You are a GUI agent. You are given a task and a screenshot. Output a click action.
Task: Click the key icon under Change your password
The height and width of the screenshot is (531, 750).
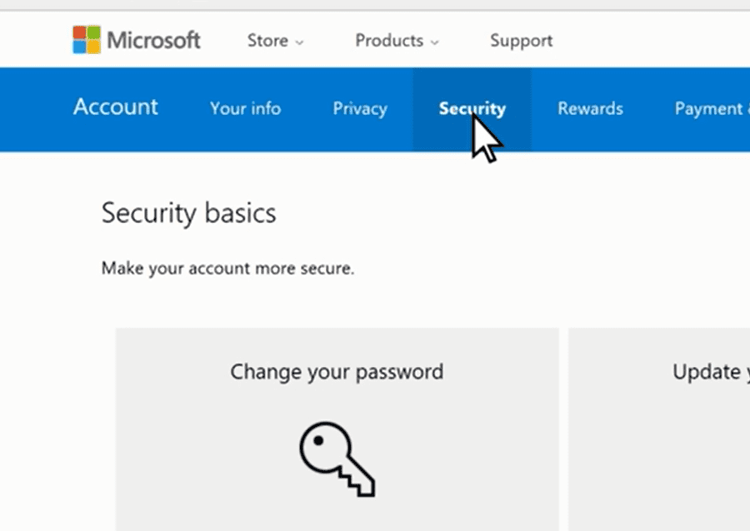(x=337, y=459)
